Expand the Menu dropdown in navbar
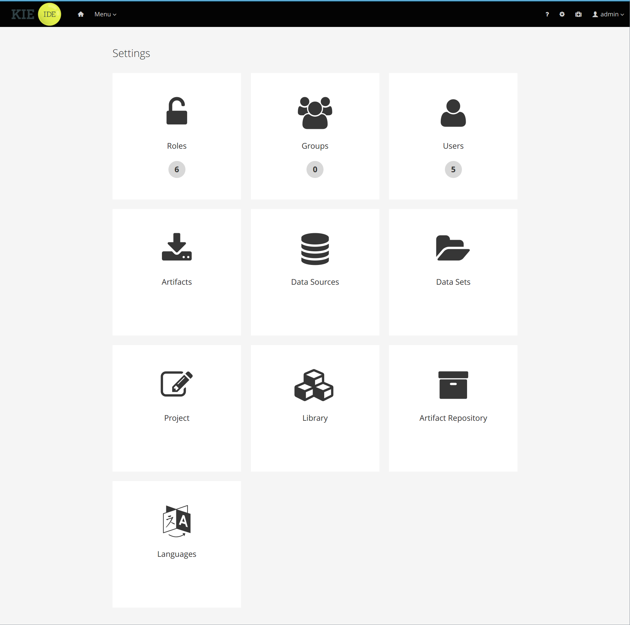 tap(105, 14)
